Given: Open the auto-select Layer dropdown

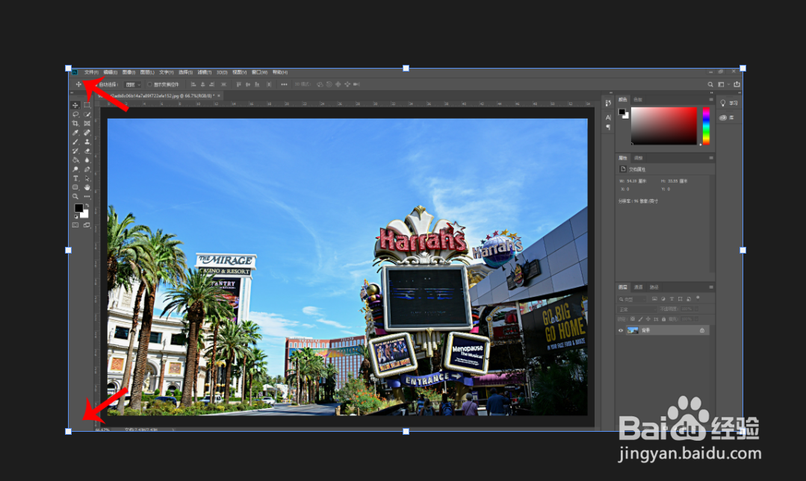Looking at the screenshot, I should tap(133, 85).
